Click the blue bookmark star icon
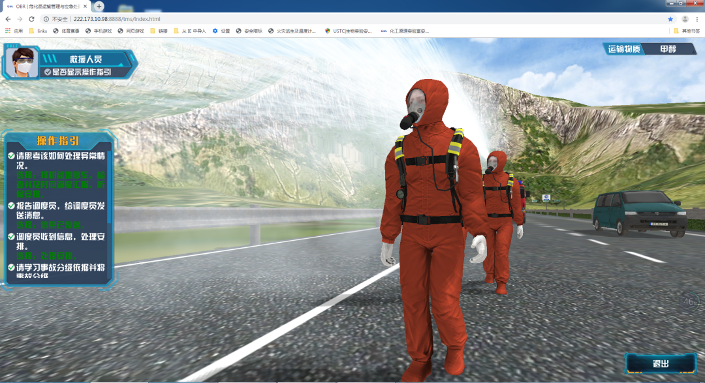 coord(670,19)
